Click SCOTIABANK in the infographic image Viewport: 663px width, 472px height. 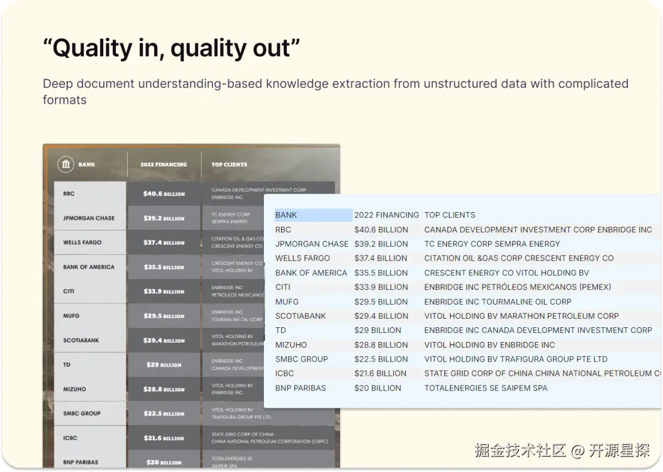click(81, 340)
